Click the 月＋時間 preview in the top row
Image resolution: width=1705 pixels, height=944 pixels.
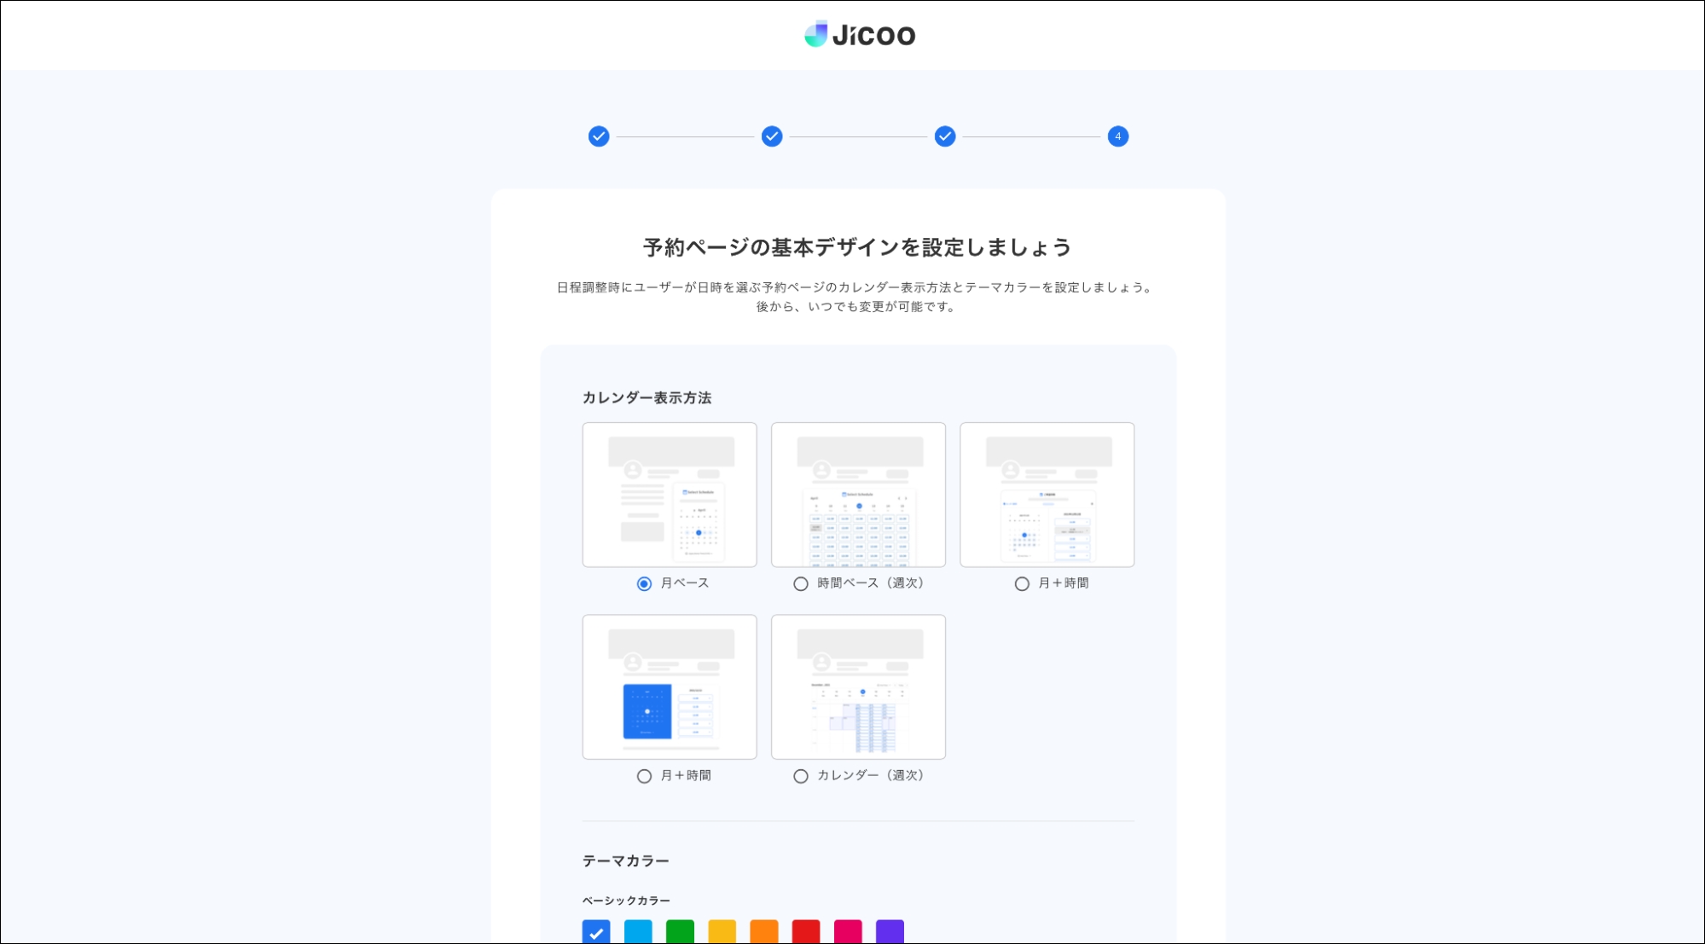1047,494
